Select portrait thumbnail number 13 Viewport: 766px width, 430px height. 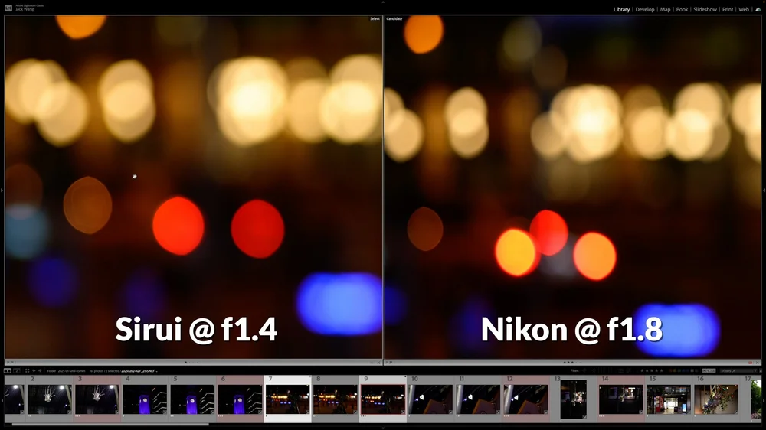point(574,399)
